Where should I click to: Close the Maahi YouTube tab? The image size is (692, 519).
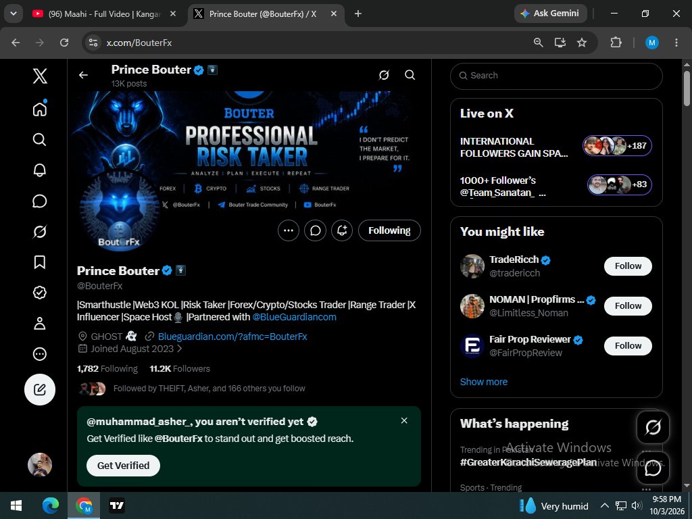click(173, 14)
